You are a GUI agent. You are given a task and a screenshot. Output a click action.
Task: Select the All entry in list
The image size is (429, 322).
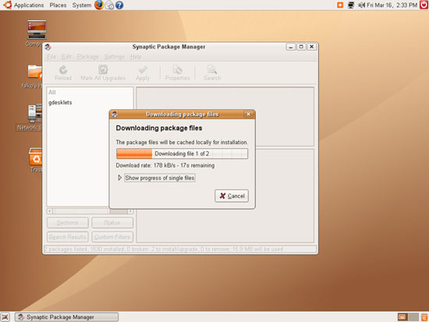click(x=52, y=93)
